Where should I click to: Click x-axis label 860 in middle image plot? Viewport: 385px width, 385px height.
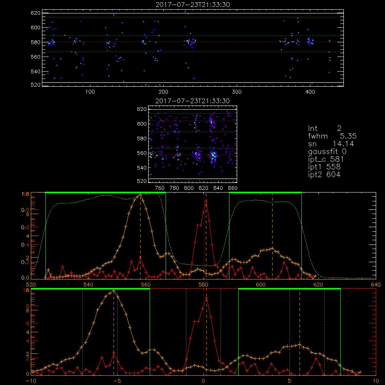(233, 188)
